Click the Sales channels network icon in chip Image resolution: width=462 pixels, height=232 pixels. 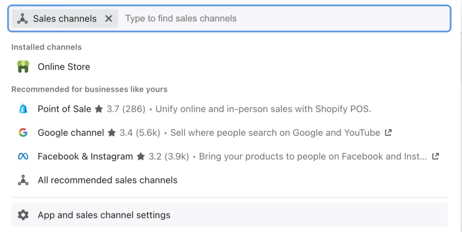pyautogui.click(x=23, y=18)
